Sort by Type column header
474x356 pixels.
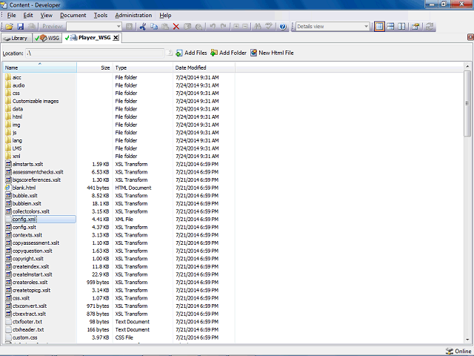[143, 67]
